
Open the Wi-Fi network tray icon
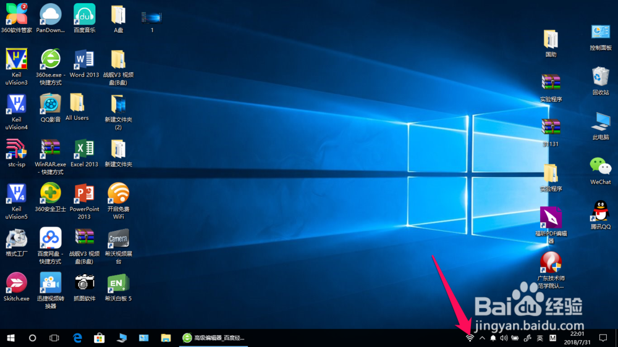coord(470,338)
